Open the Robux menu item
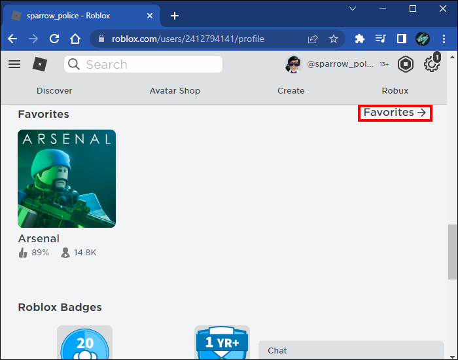Image resolution: width=458 pixels, height=360 pixels. (395, 91)
